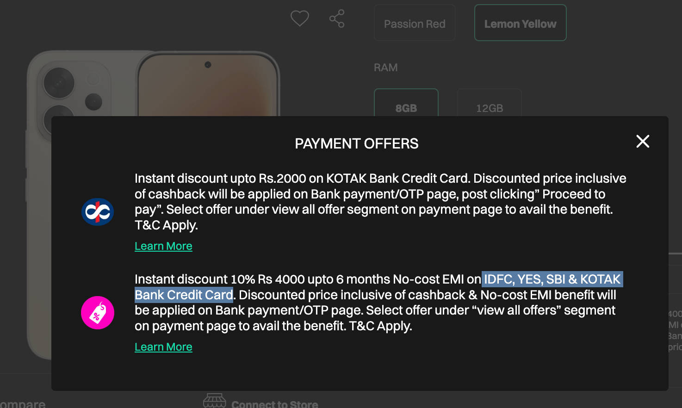
Task: Click T&C Apply in the No-cost EMI offer
Action: (380, 326)
